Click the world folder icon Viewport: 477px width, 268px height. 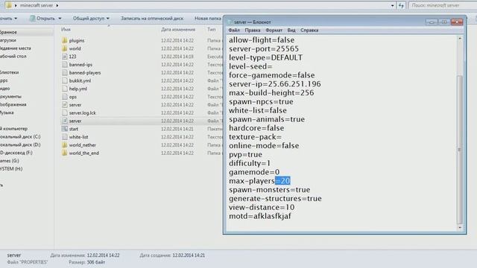coord(65,48)
